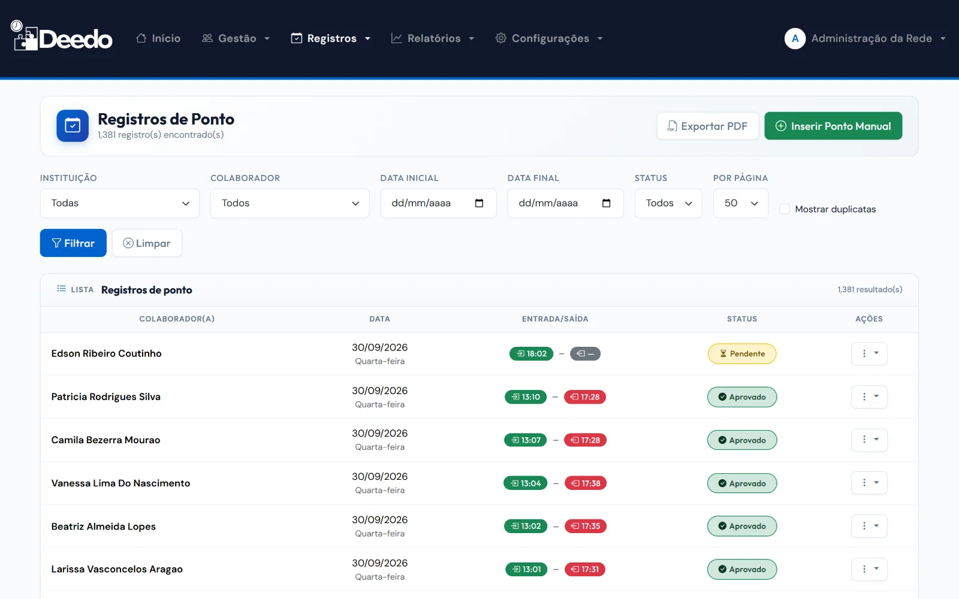Open the Registros menu
This screenshot has height=599, width=959.
[331, 38]
